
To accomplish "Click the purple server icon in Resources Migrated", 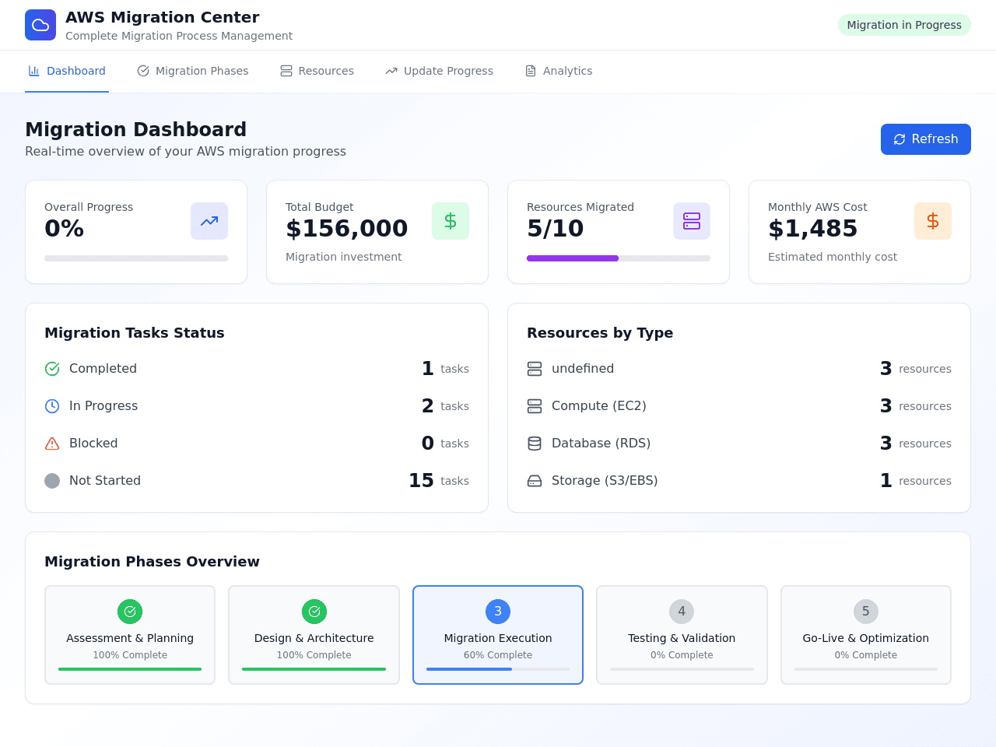I will coord(692,221).
